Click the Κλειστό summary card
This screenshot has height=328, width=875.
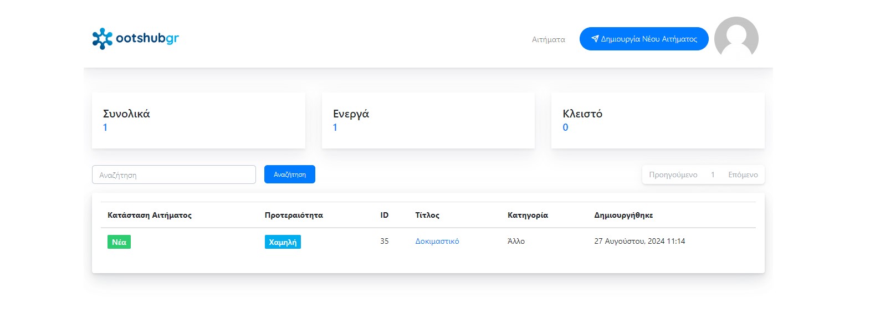coord(658,120)
